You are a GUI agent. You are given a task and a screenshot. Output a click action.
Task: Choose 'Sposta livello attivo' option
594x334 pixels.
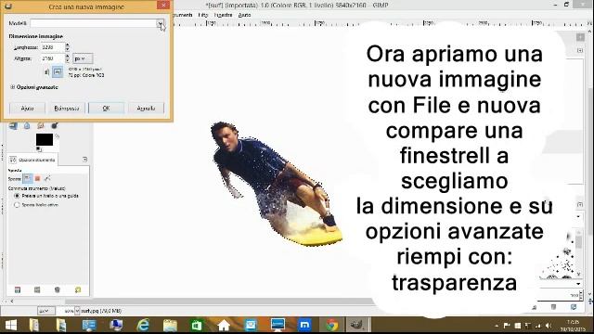36,205
